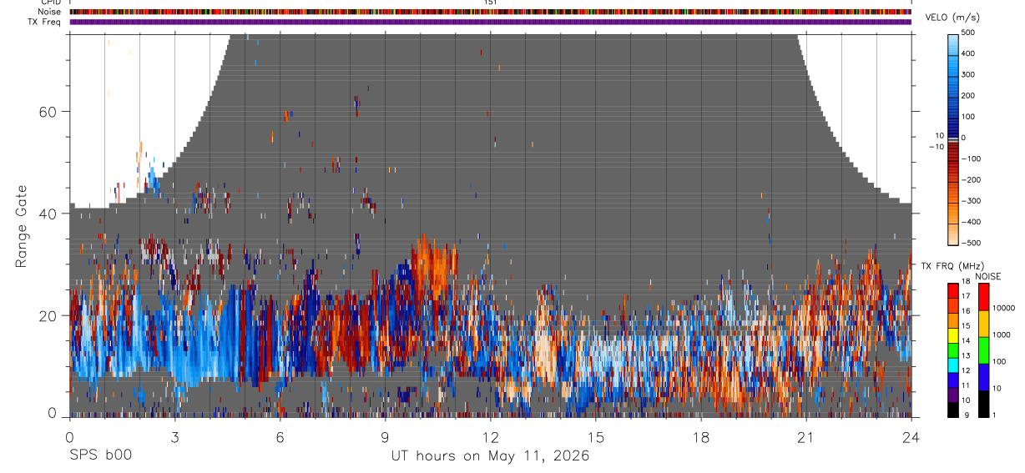This screenshot has width=1025, height=473.
Task: Click the 20 label on Range Gate axis
Action: click(47, 315)
